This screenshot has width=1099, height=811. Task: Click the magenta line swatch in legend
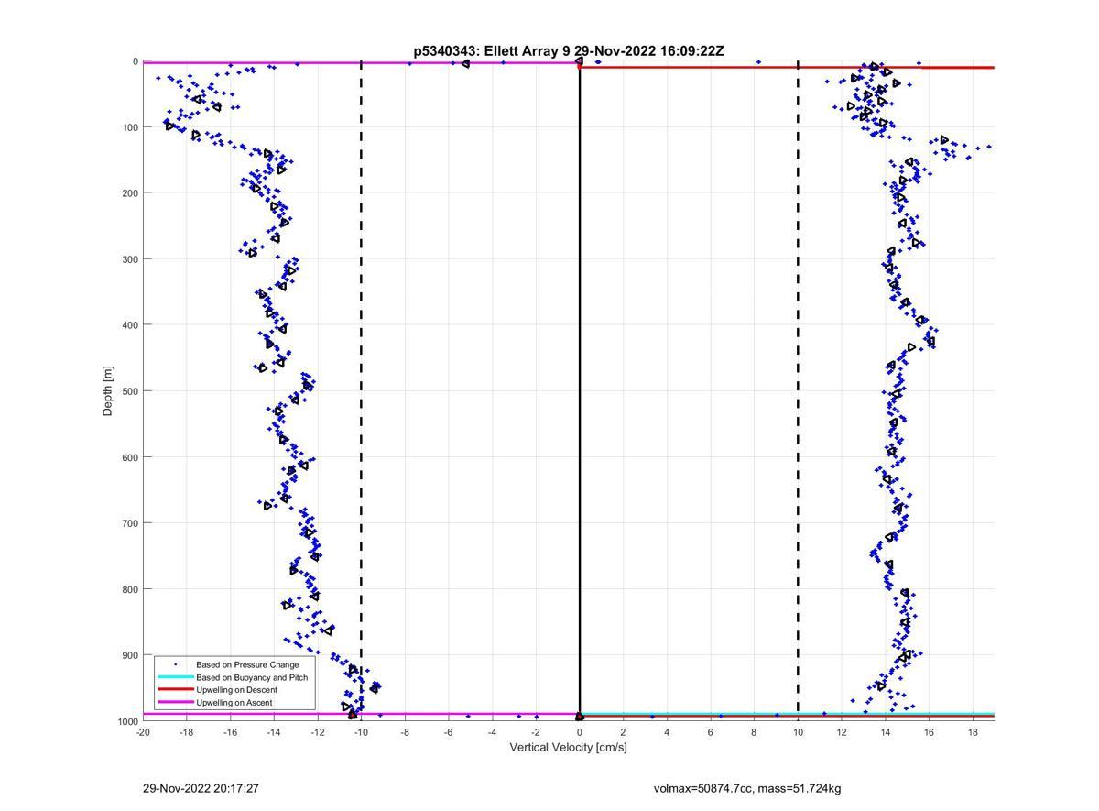click(x=175, y=703)
